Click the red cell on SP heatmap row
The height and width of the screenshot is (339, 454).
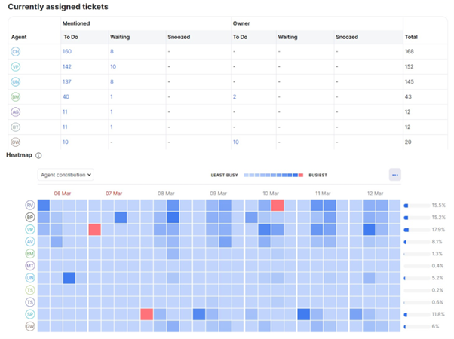(147, 314)
